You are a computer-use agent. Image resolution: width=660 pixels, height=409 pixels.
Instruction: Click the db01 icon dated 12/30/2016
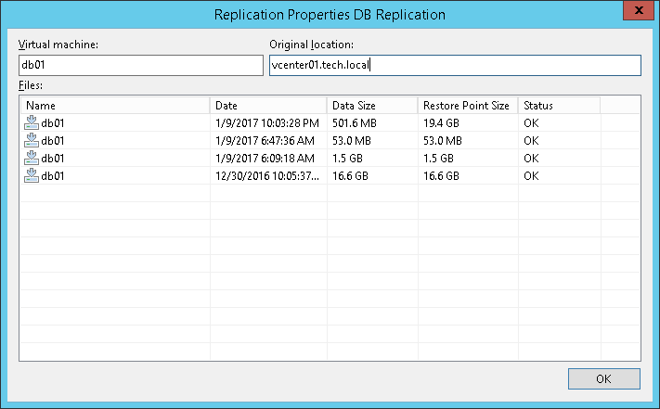pos(32,175)
